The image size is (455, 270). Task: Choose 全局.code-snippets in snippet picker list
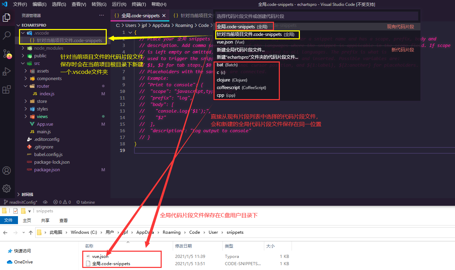[317, 27]
